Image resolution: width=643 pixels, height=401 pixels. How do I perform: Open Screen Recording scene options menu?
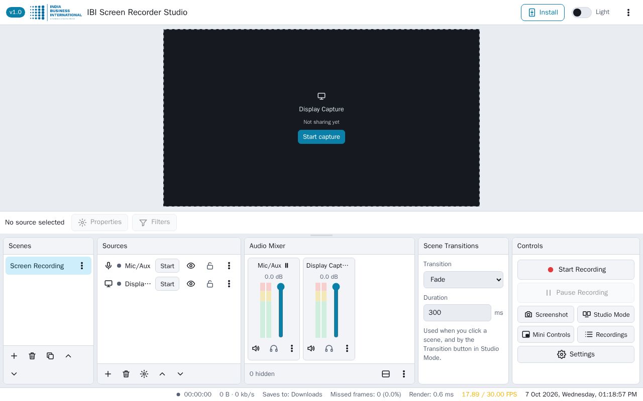82,266
